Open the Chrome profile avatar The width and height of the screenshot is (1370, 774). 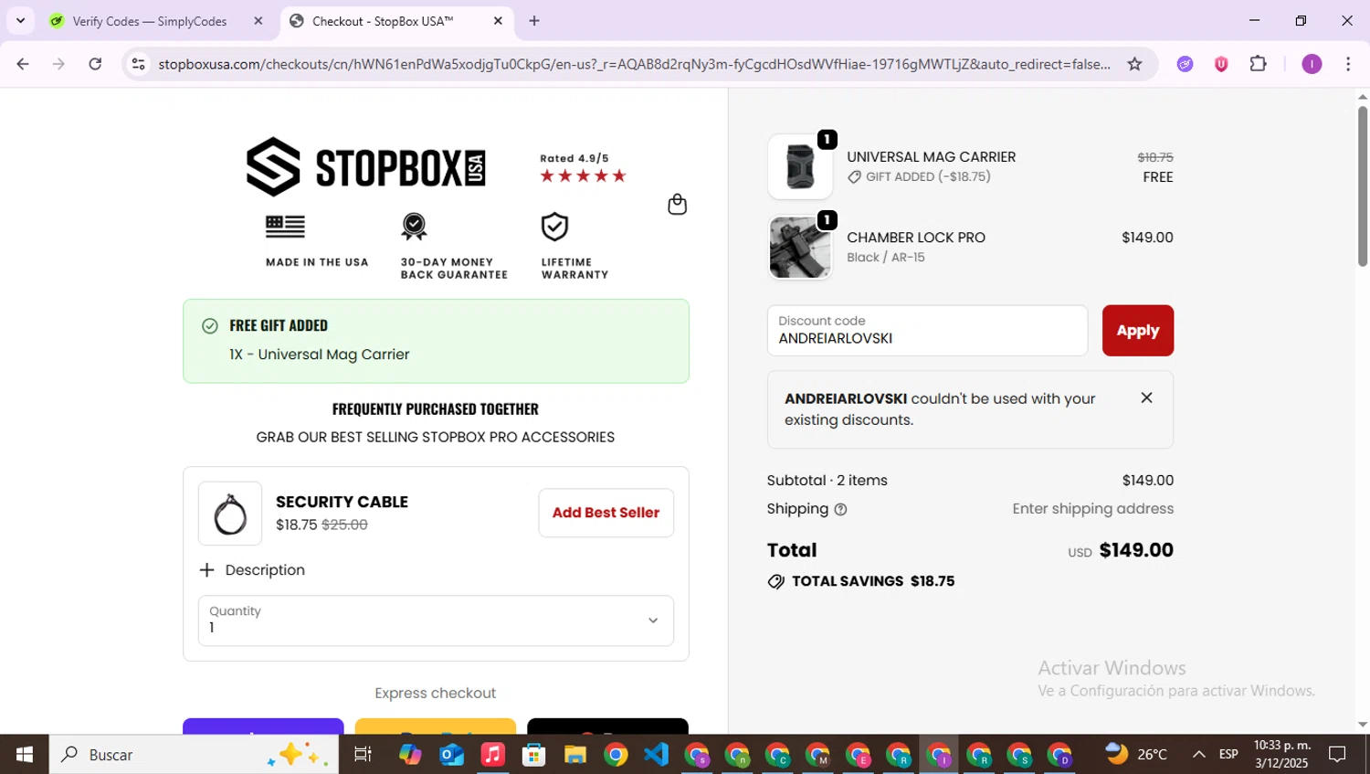pos(1312,64)
